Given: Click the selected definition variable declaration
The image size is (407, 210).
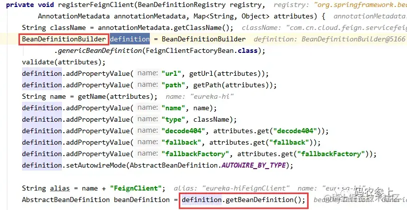Looking at the screenshot, I should pos(130,39).
